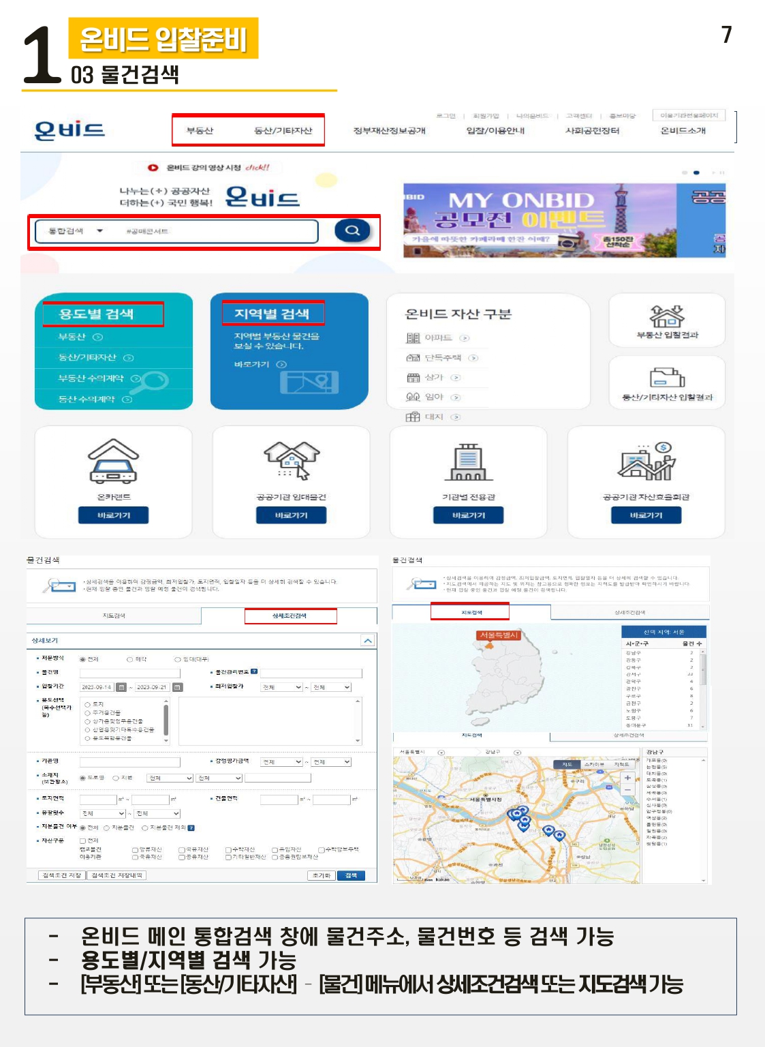Open the 서울특별시 city dropdown above map

[x=441, y=753]
